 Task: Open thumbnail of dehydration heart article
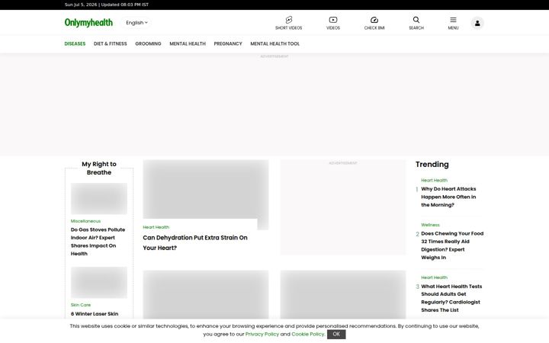click(206, 190)
